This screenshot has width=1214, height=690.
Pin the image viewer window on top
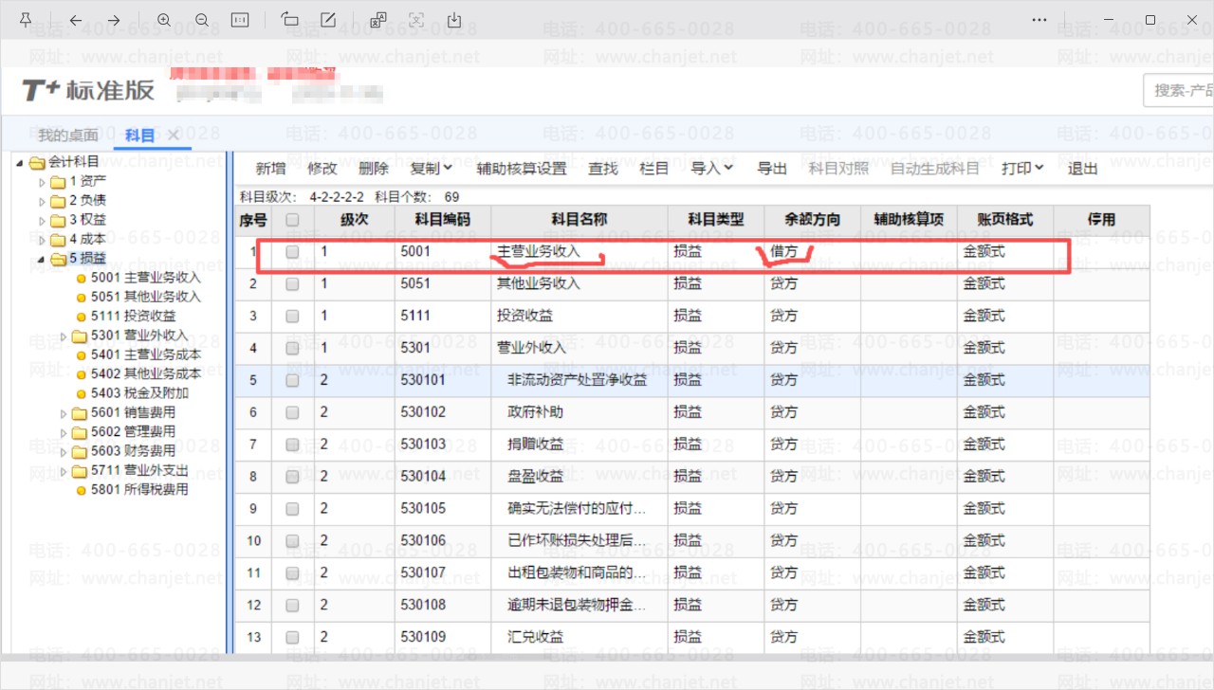[26, 20]
